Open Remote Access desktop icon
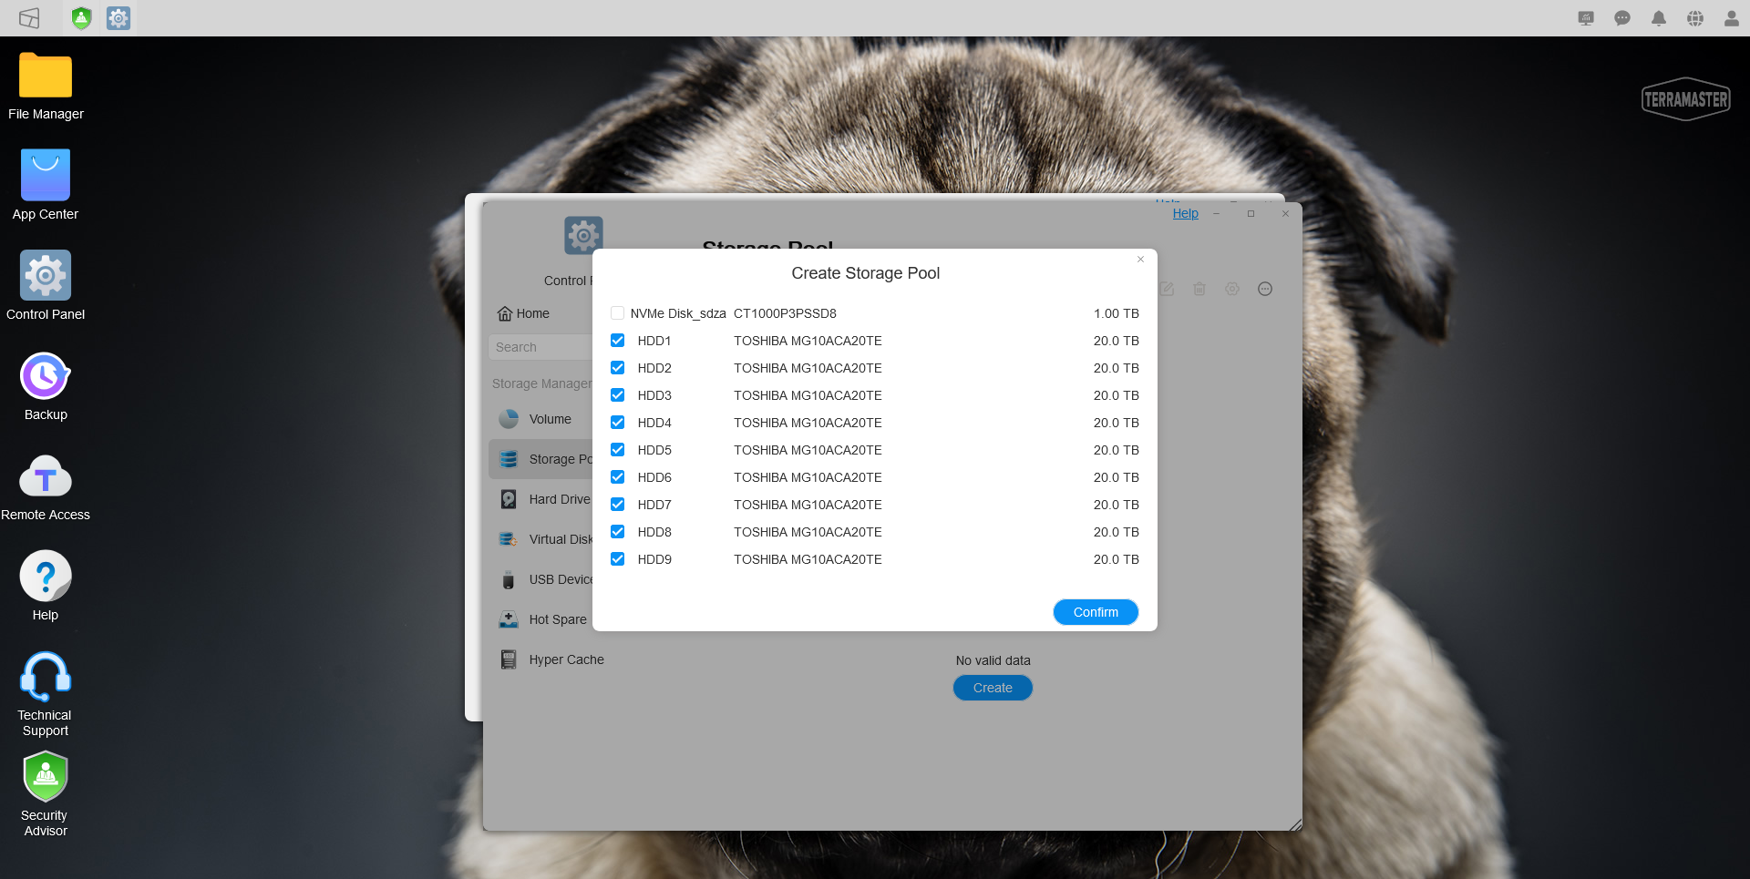The height and width of the screenshot is (879, 1750). 46,487
